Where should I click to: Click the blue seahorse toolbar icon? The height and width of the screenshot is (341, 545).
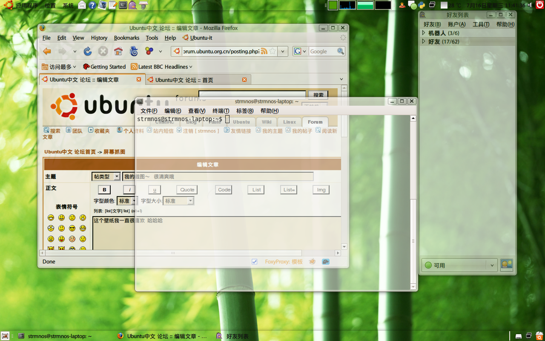click(134, 51)
